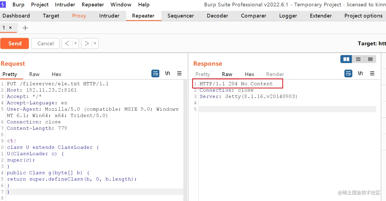Show the Request in Pretty view
This screenshot has height=201, width=386.
coord(10,74)
